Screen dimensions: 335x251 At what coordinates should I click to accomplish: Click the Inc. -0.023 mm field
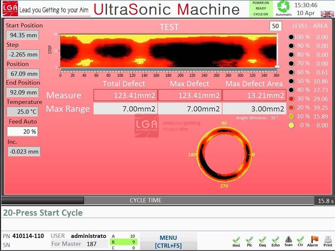(x=24, y=152)
